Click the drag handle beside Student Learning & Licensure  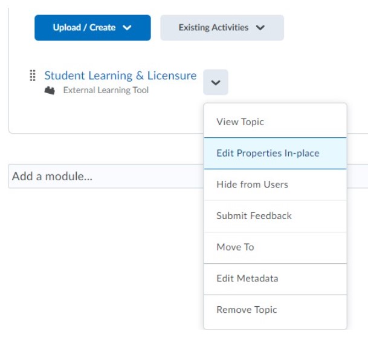pos(33,76)
